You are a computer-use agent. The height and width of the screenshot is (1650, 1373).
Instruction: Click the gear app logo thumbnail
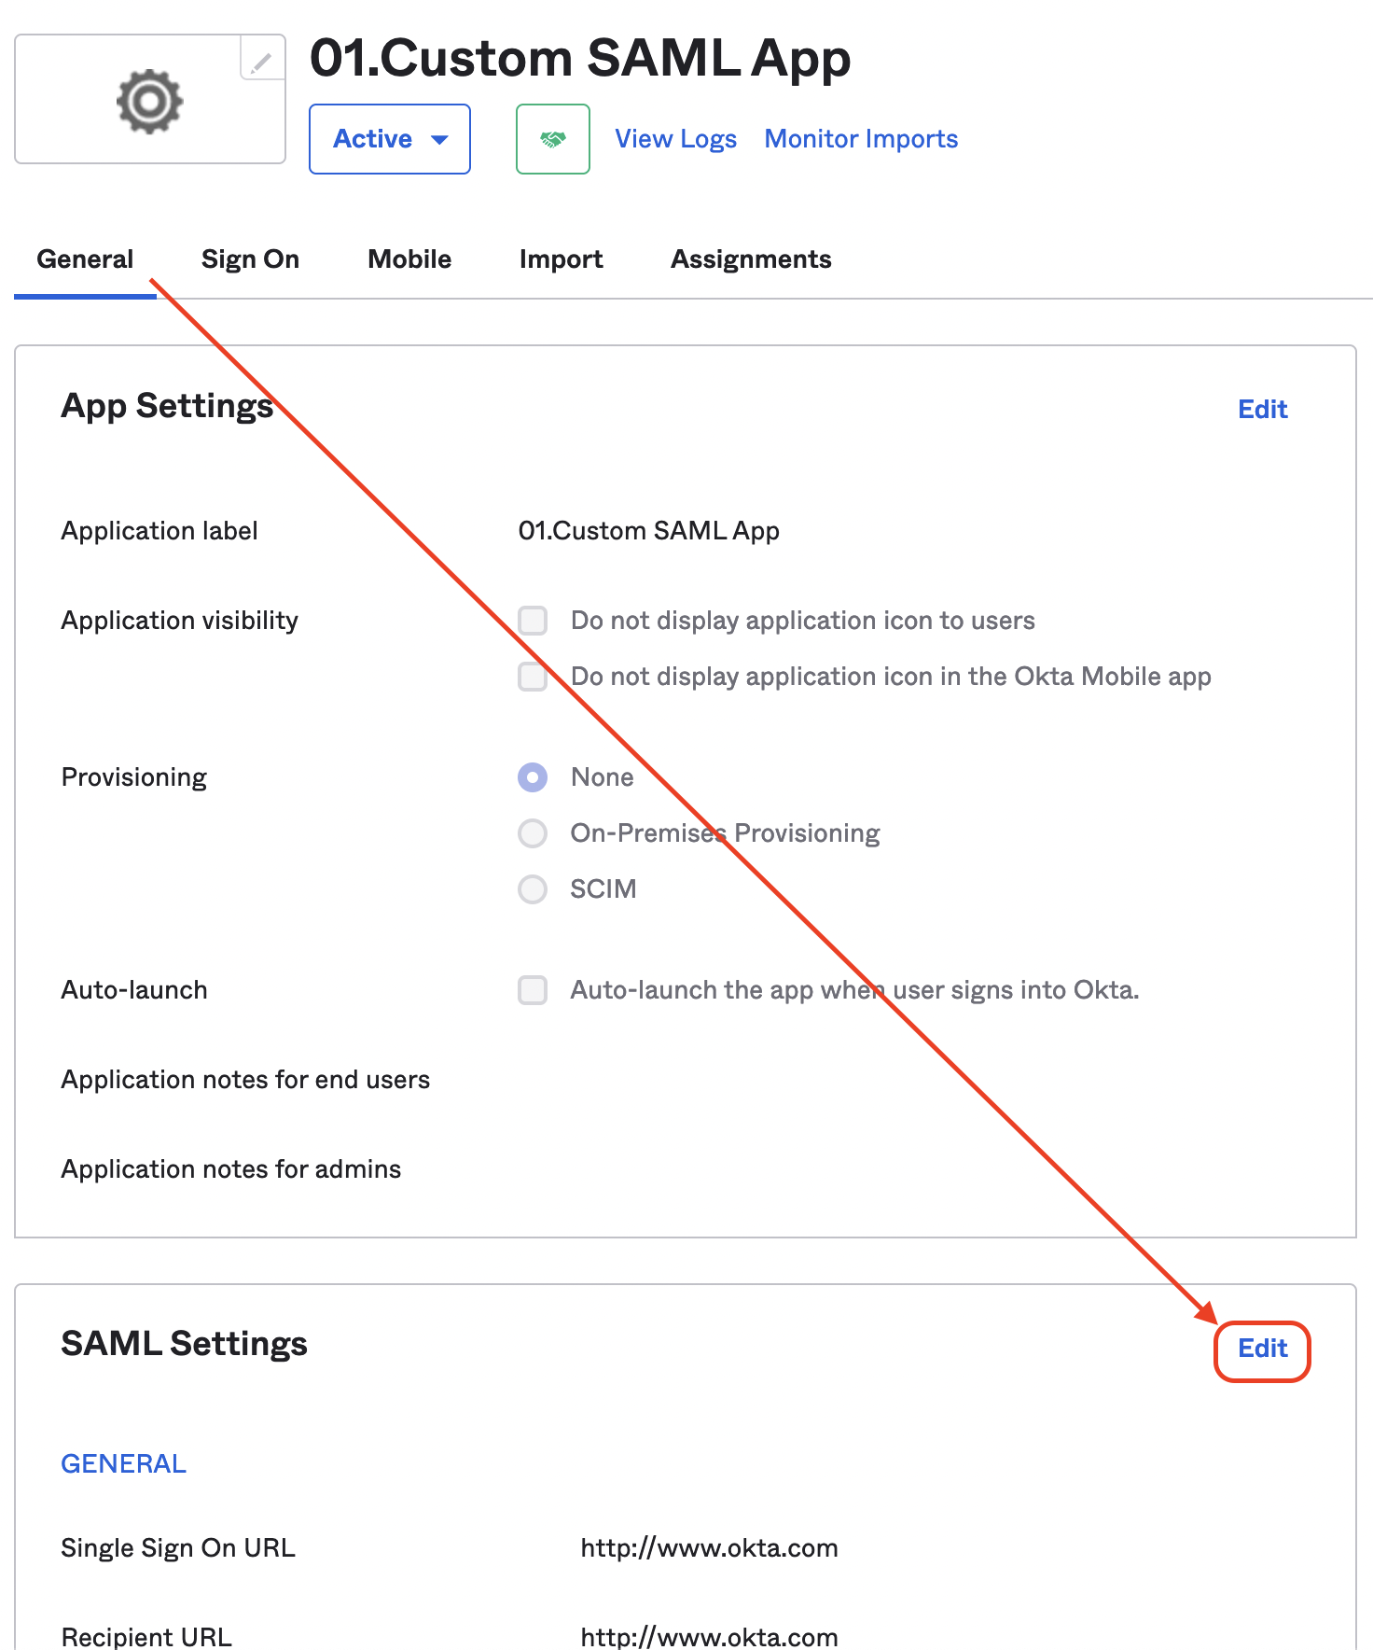(149, 101)
